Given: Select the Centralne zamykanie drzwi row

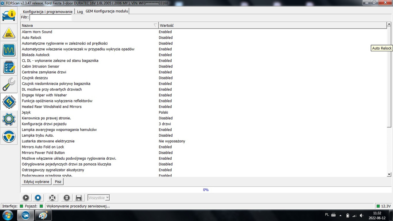Looking at the screenshot, I should click(x=204, y=72).
